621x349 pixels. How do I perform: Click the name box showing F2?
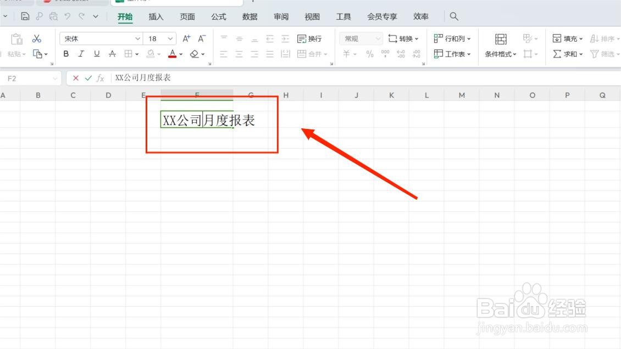click(31, 78)
